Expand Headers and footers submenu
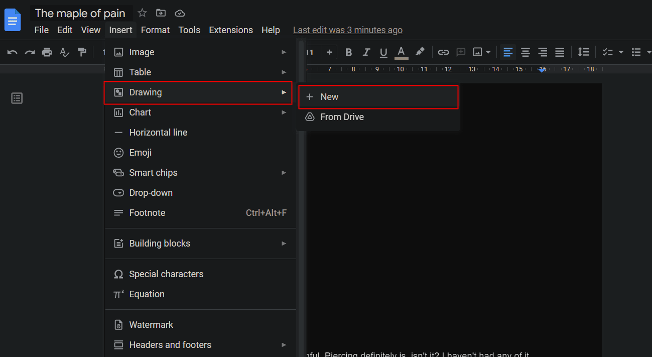Viewport: 652px width, 357px height. pyautogui.click(x=200, y=345)
